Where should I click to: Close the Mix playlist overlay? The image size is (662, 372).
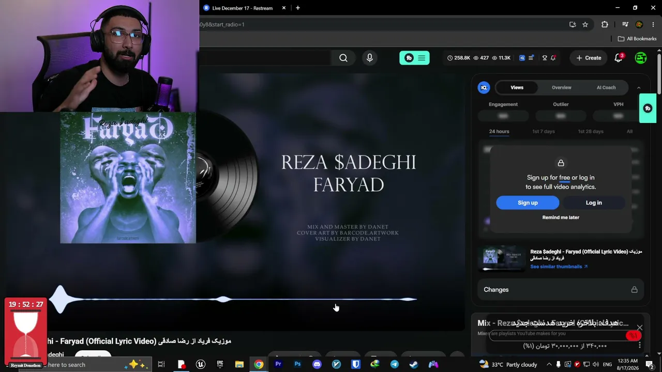pyautogui.click(x=640, y=328)
